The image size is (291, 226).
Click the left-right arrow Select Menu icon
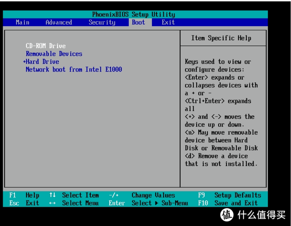(52, 203)
